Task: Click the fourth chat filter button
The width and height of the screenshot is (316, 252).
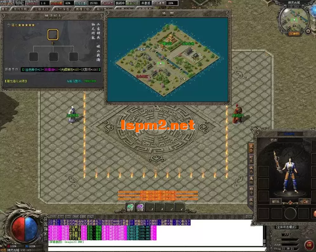Action: point(76,217)
